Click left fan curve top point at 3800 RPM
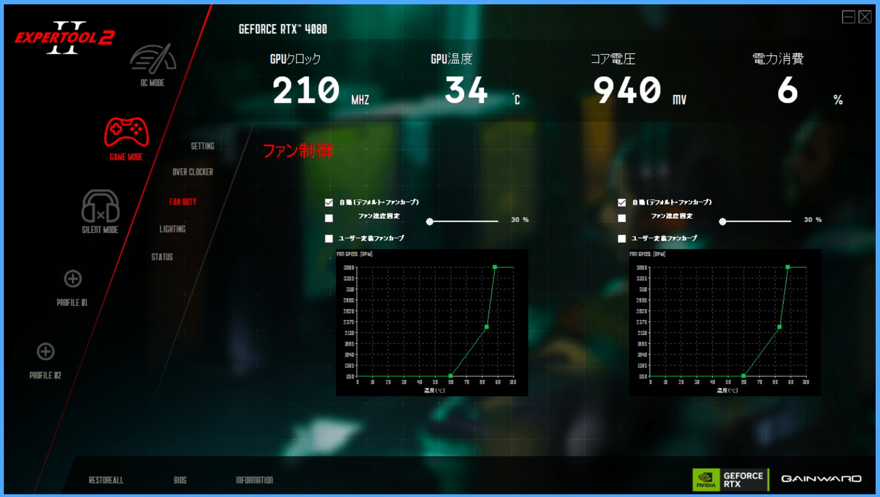Viewport: 880px width, 497px height. [495, 267]
